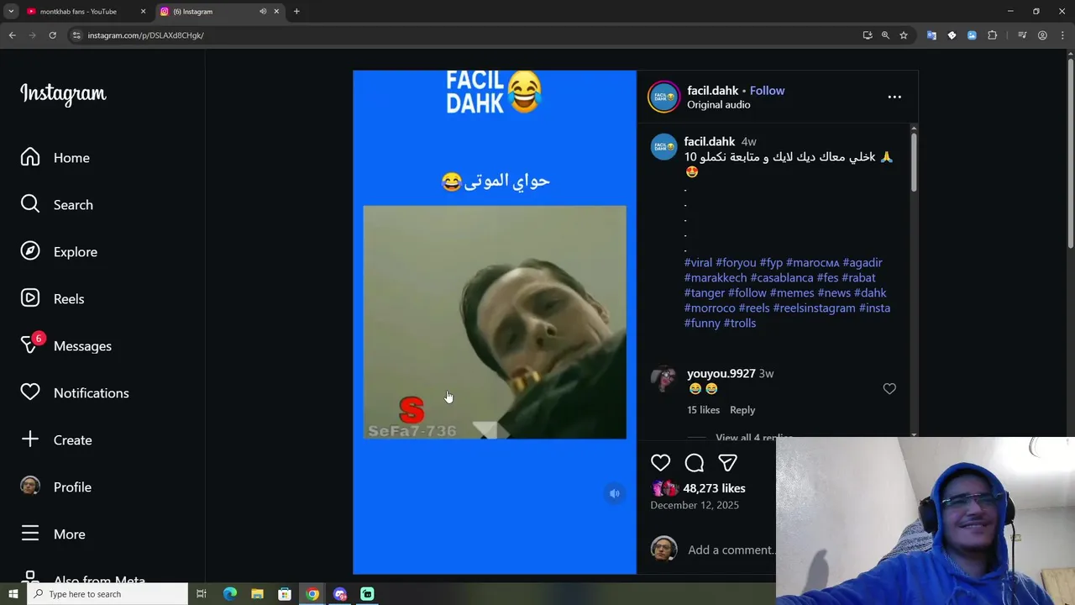Open a new browser tab
The image size is (1075, 605).
296,12
